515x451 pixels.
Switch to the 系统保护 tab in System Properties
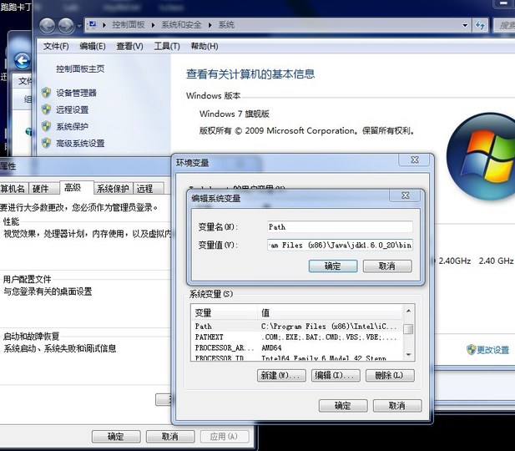coord(113,189)
